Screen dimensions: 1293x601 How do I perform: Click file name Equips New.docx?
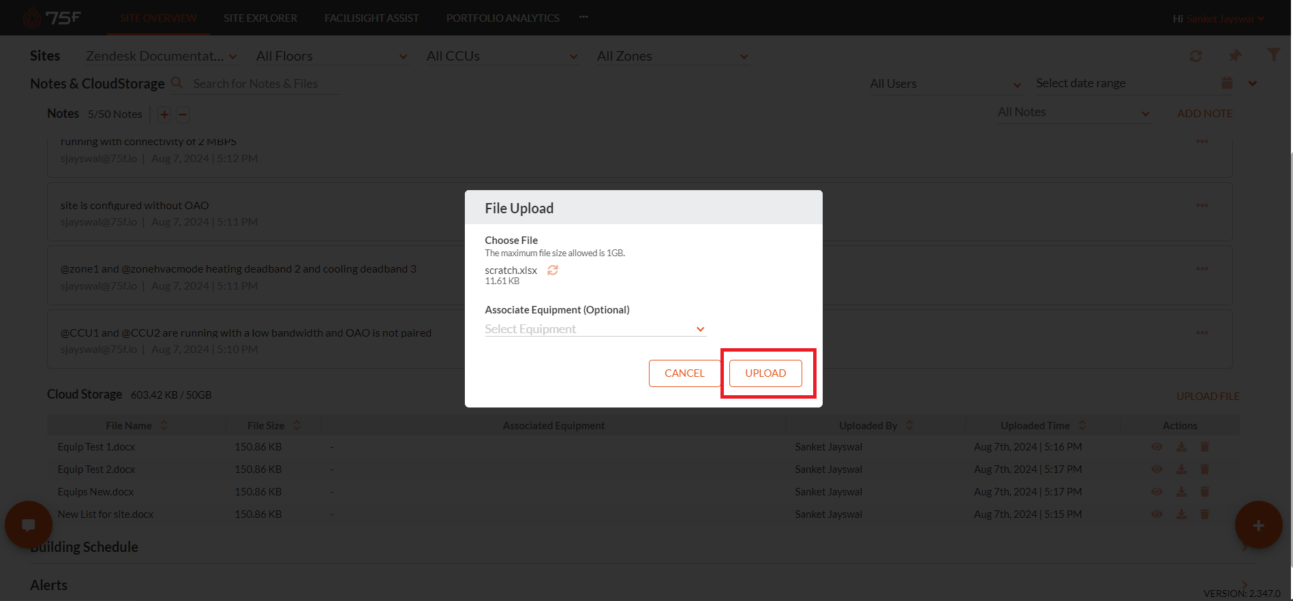(95, 492)
